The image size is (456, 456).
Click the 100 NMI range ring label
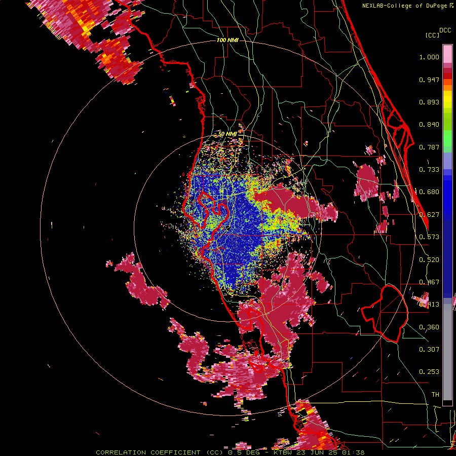[x=227, y=40]
